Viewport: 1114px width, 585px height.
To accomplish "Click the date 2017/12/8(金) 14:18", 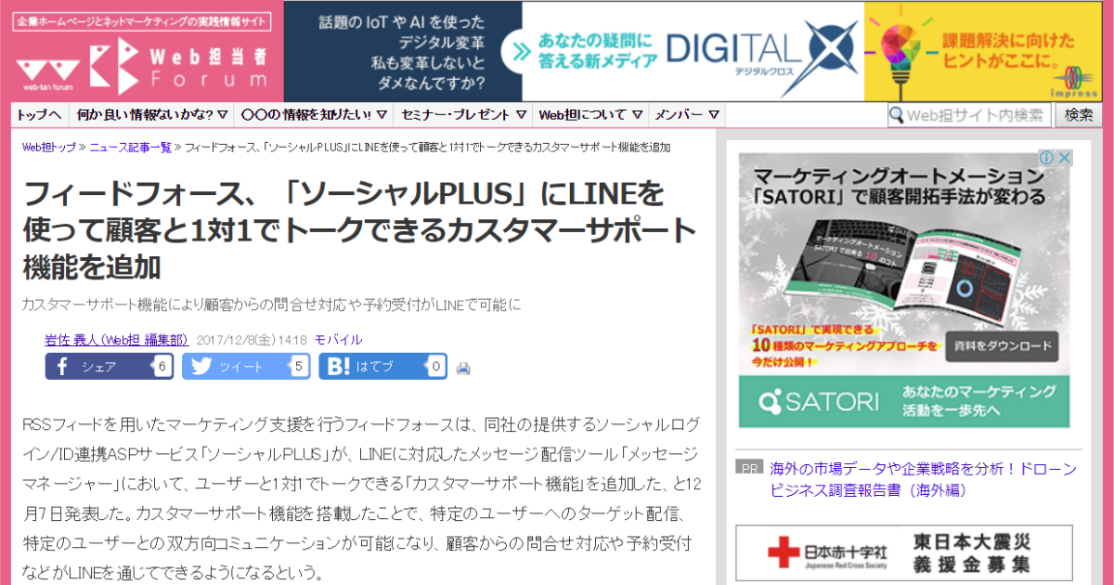I will click(253, 340).
